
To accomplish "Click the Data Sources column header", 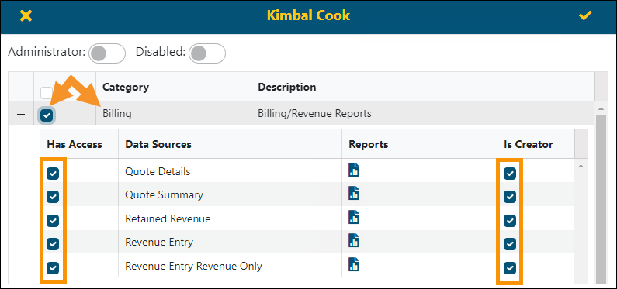I will (230, 144).
